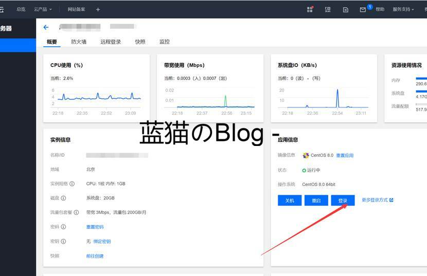This screenshot has height=276, width=427.
Task: Click the plus icon in the top navigation
Action: 98,9
